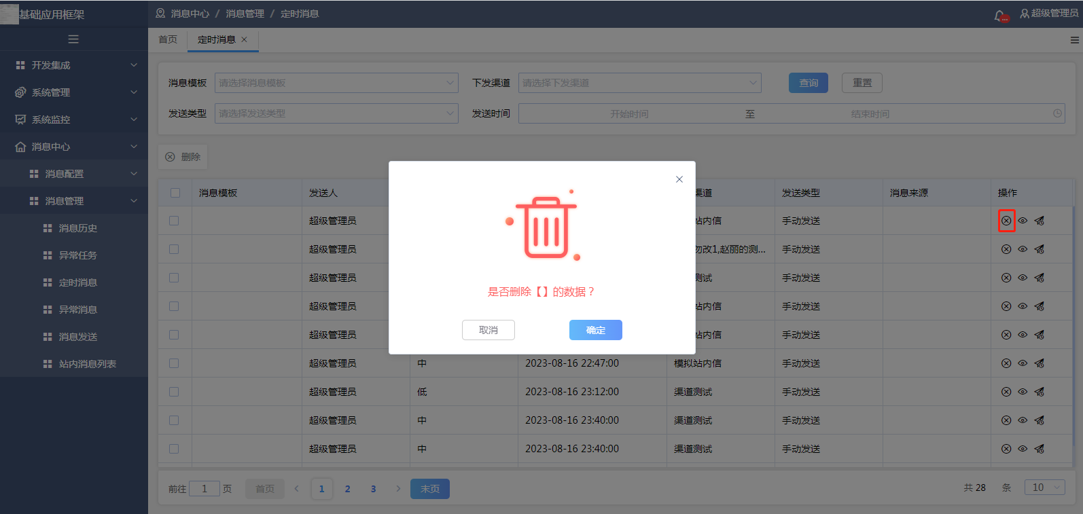1083x514 pixels.
Task: Click 超级管理员 user icon in header
Action: [1025, 14]
